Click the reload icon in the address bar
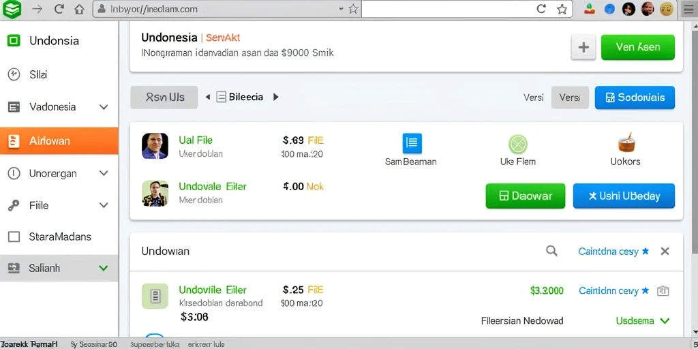Viewport: 698px width, 349px height. (x=541, y=9)
